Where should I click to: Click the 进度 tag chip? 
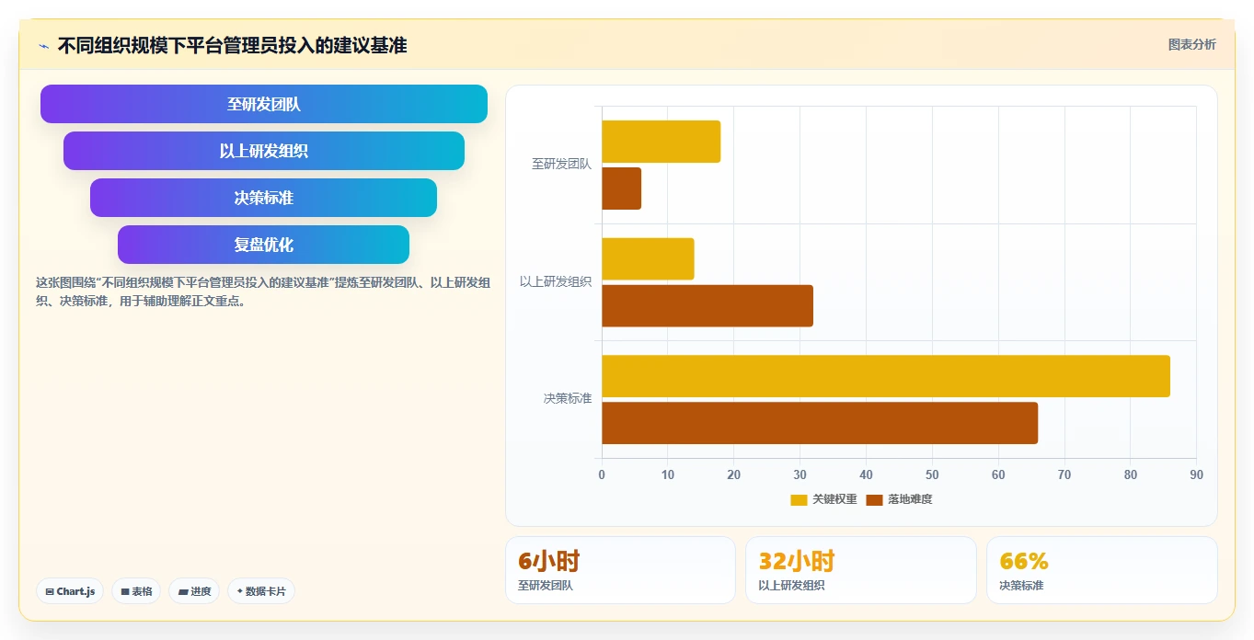[x=194, y=591]
